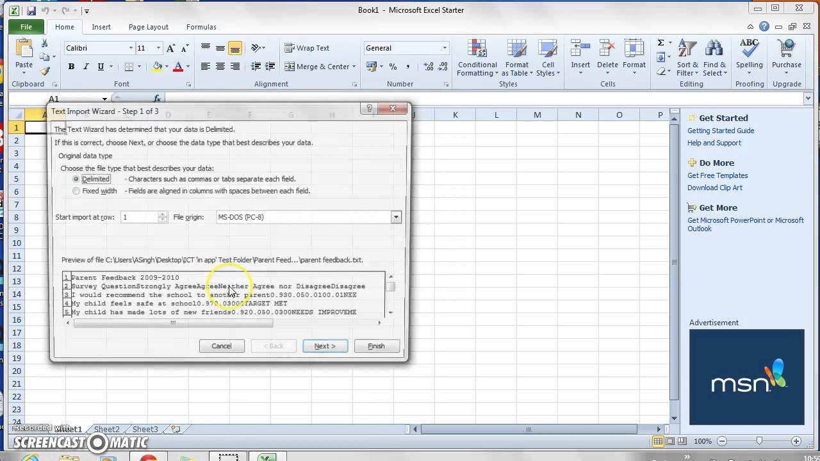Viewport: 820px width, 461px height.
Task: Switch to the Insert ribbon tab
Action: [x=101, y=27]
